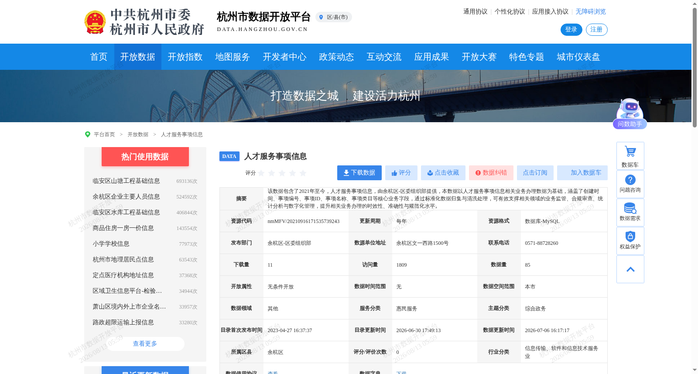Screen dimensions: 698x374
Task: Open the 互动交流 nav item
Action: click(384, 57)
